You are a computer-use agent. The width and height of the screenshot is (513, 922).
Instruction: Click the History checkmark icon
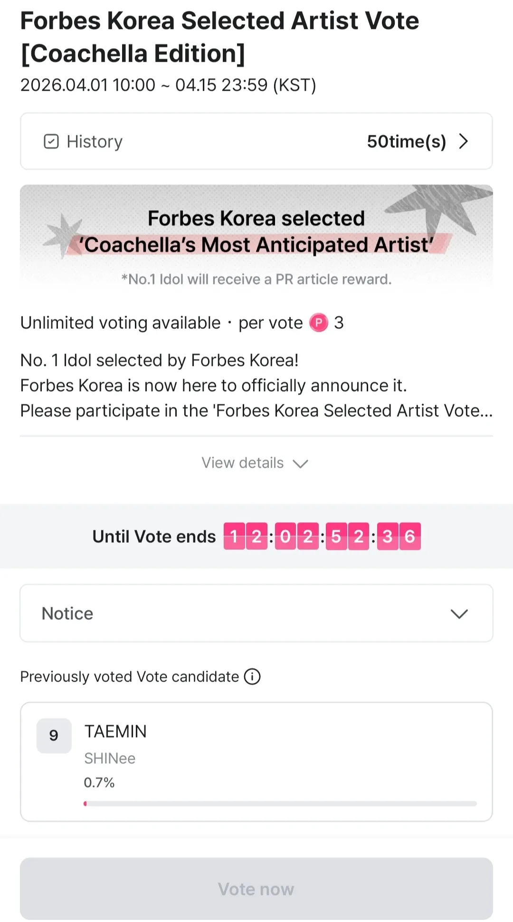[x=51, y=142]
